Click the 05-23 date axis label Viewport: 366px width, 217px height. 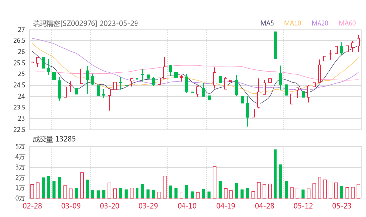coord(342,206)
